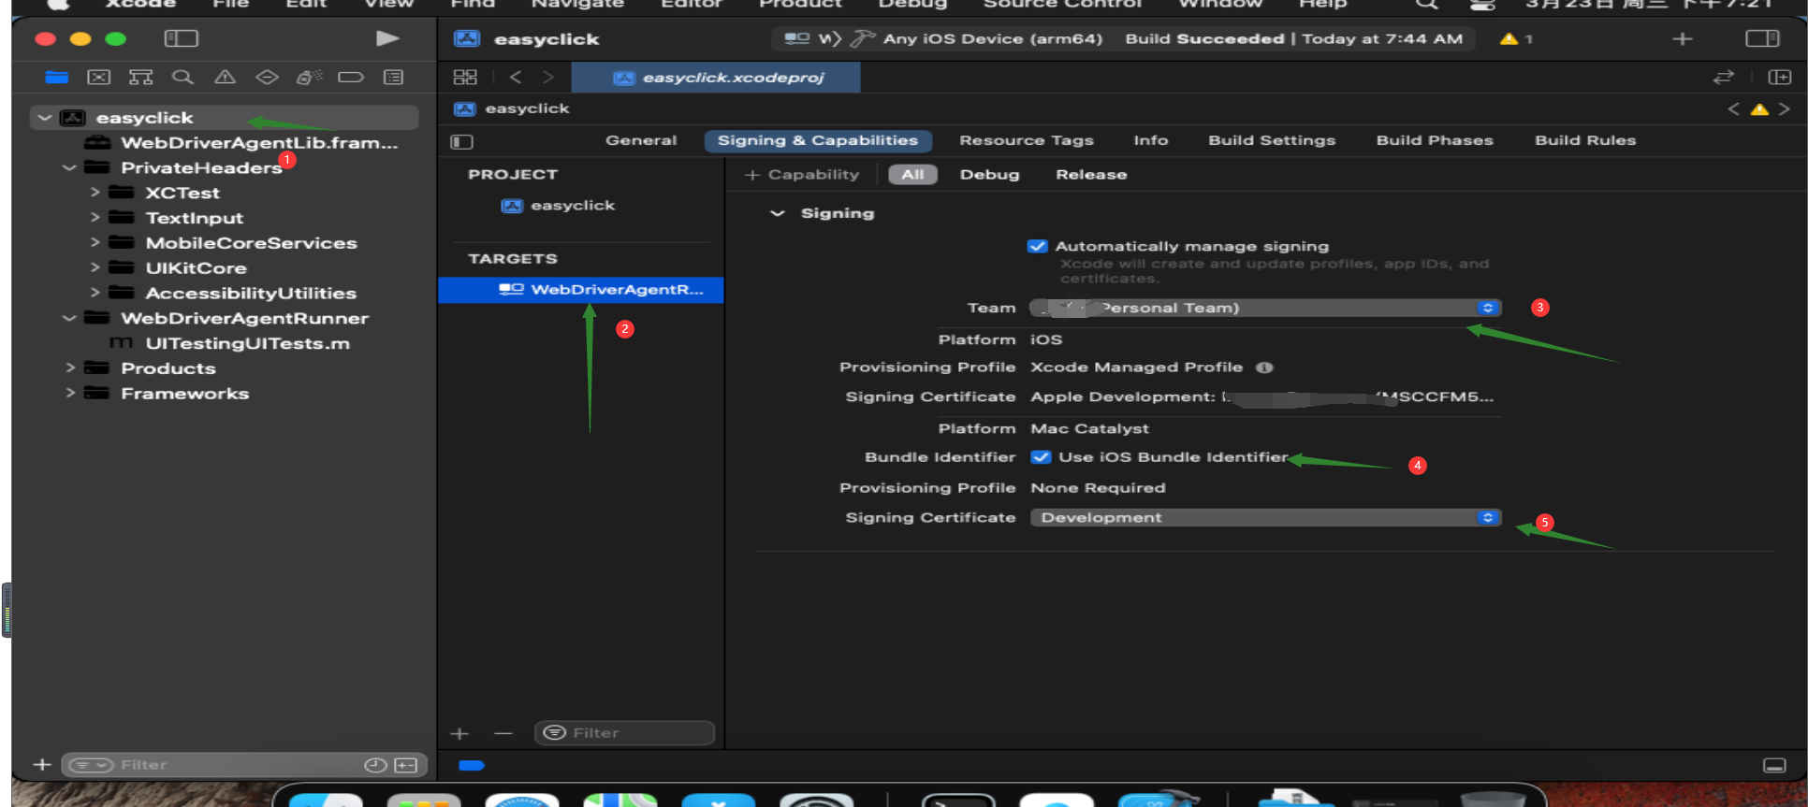Viewport: 1808px width, 807px height.
Task: Open the Test navigator diamond icon
Action: coord(268,77)
